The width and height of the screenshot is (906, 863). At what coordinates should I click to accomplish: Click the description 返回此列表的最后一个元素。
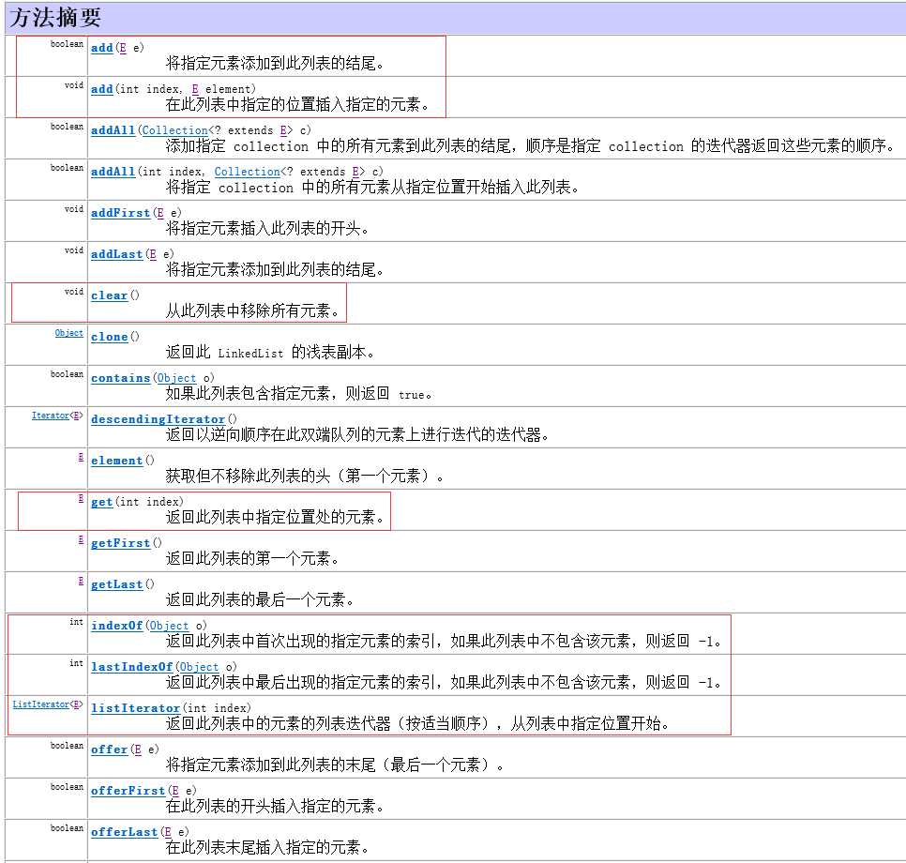[x=260, y=600]
